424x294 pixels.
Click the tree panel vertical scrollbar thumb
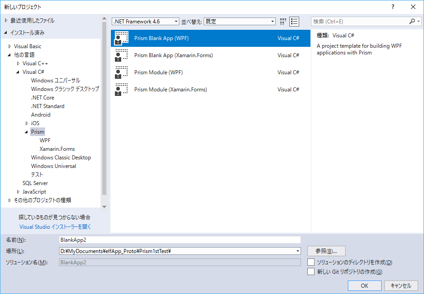tap(104, 109)
